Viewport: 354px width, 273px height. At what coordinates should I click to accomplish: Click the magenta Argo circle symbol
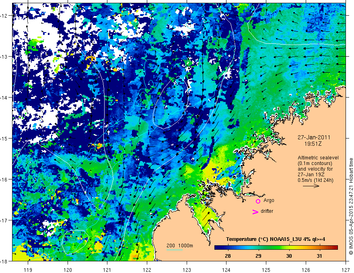(258, 202)
